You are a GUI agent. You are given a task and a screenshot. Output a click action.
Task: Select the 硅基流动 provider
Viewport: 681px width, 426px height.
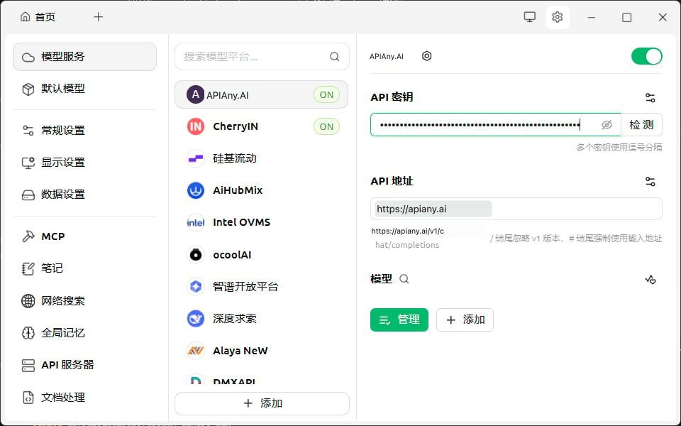[262, 158]
